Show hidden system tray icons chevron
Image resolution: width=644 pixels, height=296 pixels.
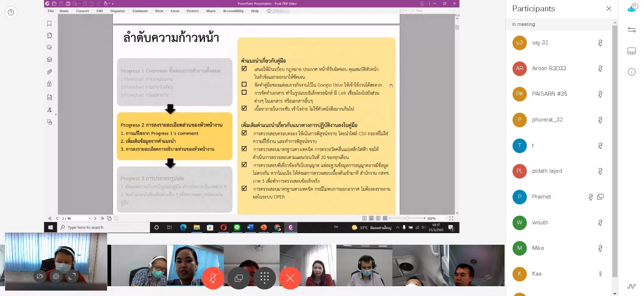[x=398, y=227]
